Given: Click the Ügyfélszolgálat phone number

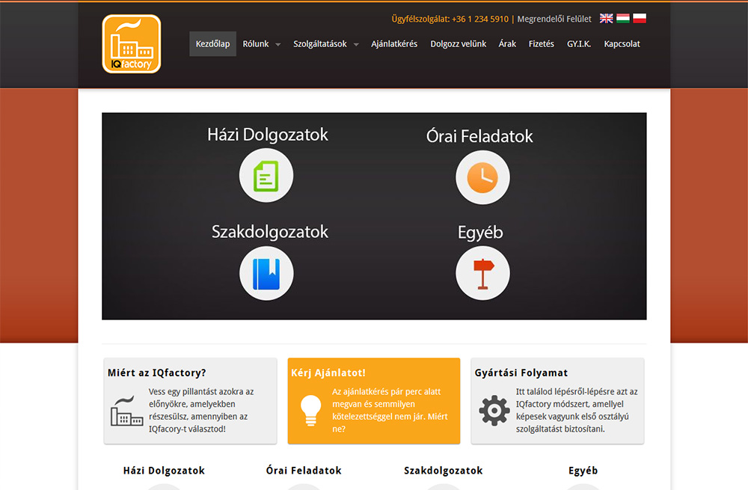Looking at the screenshot, I should coord(480,19).
